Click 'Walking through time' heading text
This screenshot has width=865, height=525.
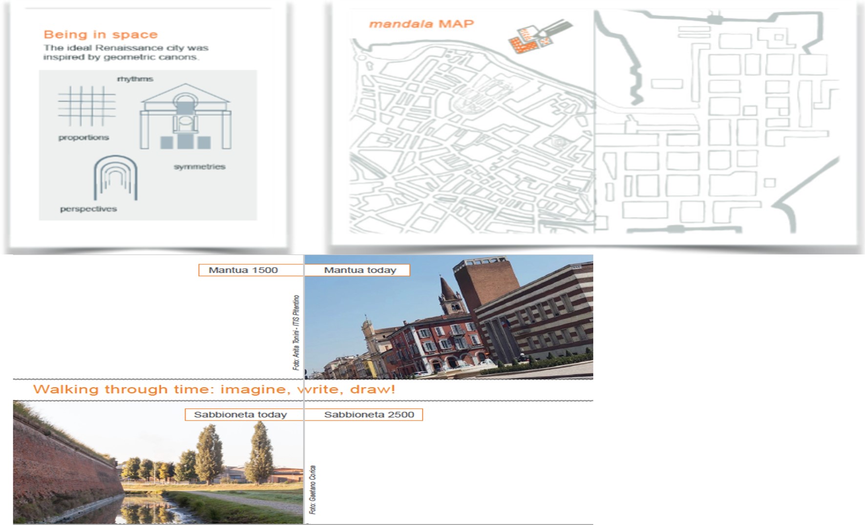tap(214, 390)
